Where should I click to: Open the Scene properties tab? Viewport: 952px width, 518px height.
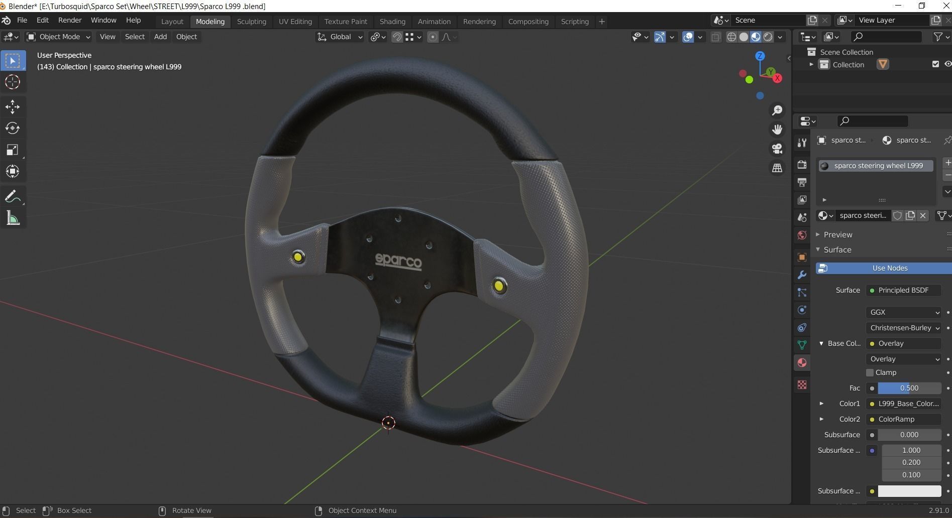802,217
